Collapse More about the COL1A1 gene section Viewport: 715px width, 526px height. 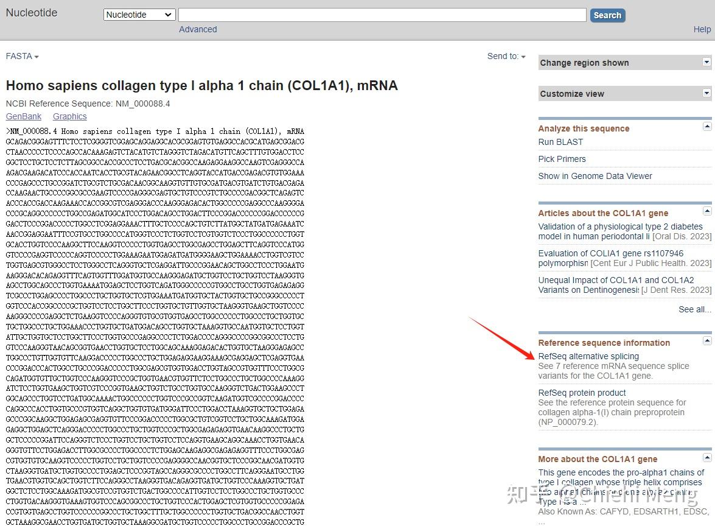(707, 457)
